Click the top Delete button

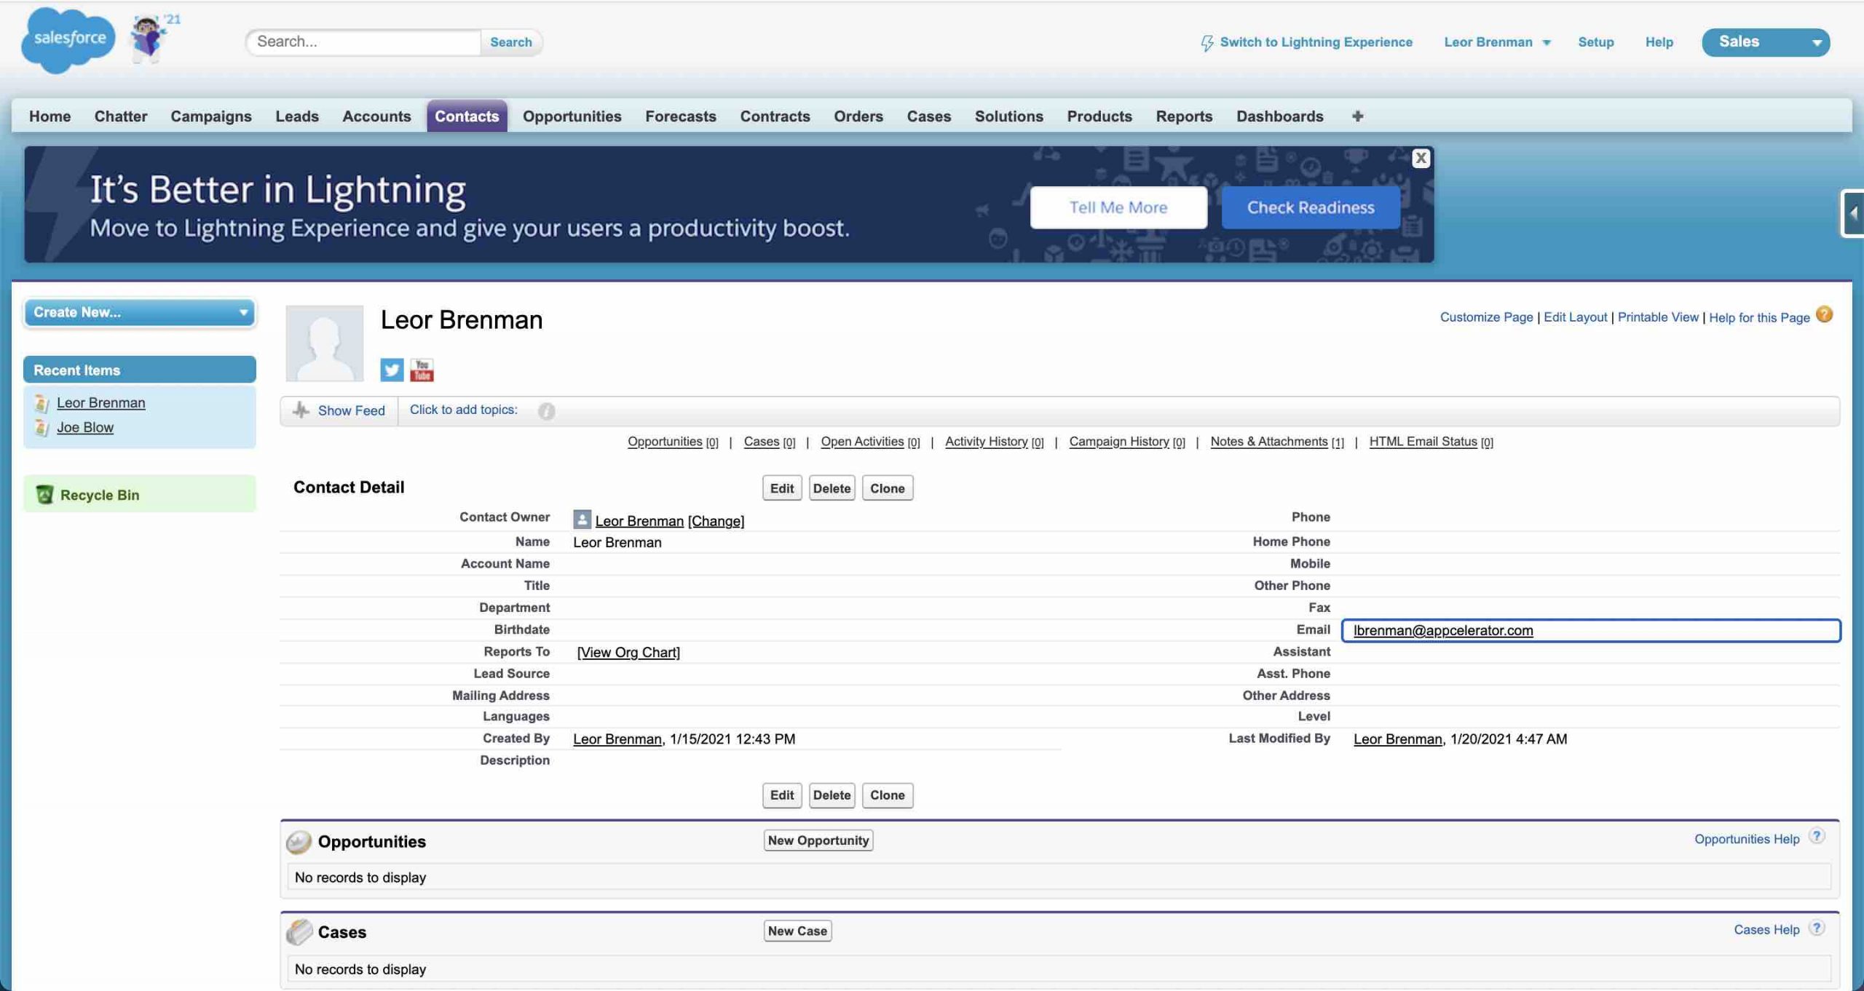point(832,488)
